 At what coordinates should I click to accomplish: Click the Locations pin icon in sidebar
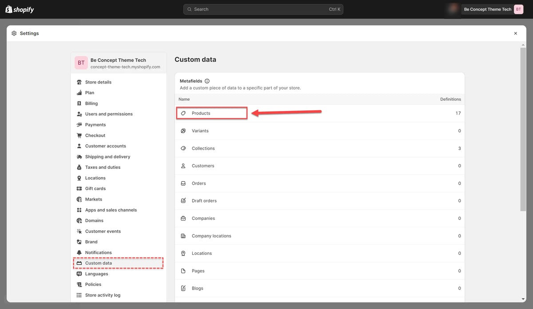[79, 178]
